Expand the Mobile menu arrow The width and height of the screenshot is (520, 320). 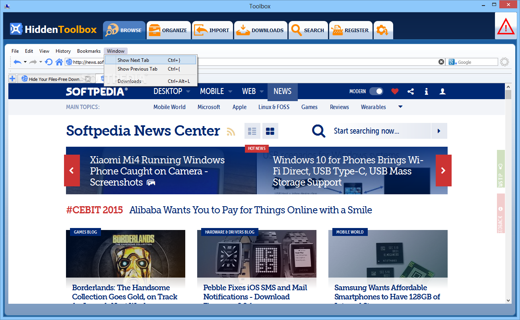(230, 92)
